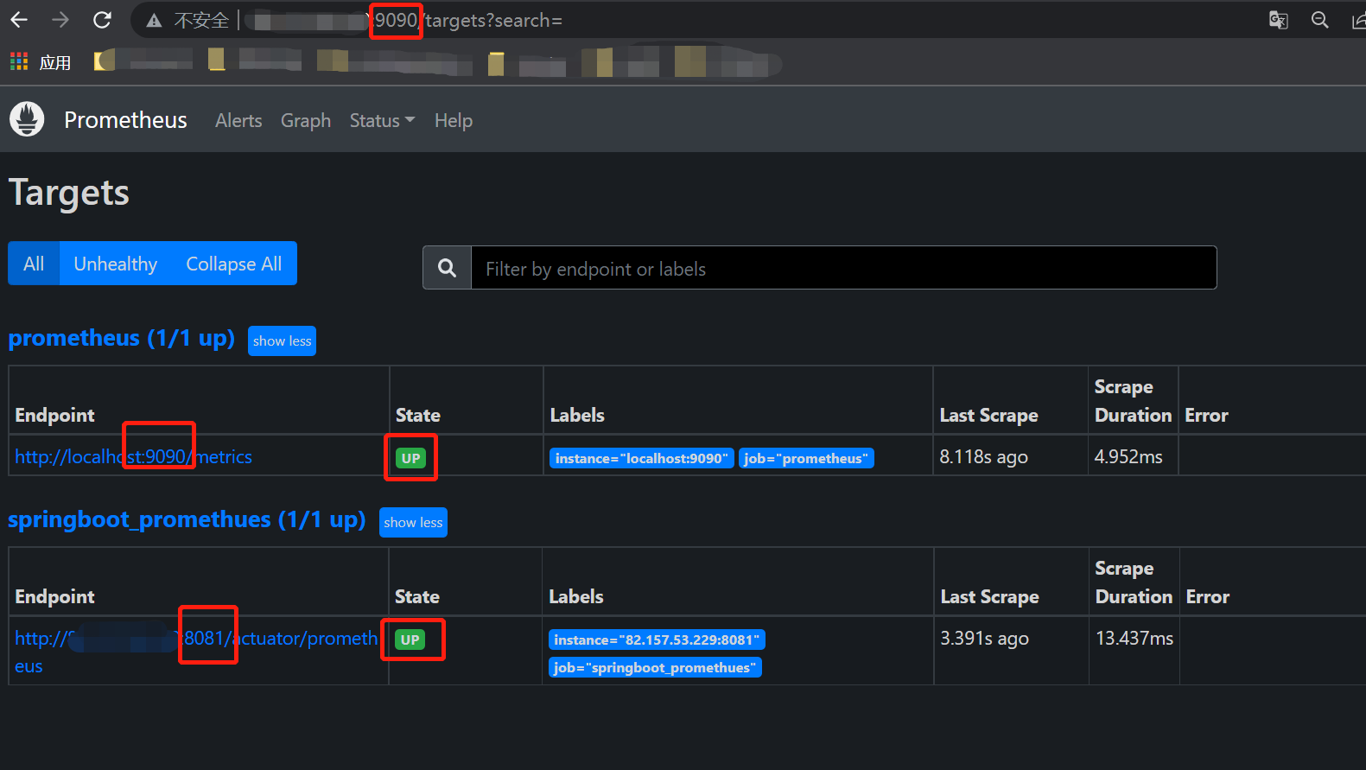Reload the page with refresh icon
The image size is (1366, 770).
click(x=102, y=19)
